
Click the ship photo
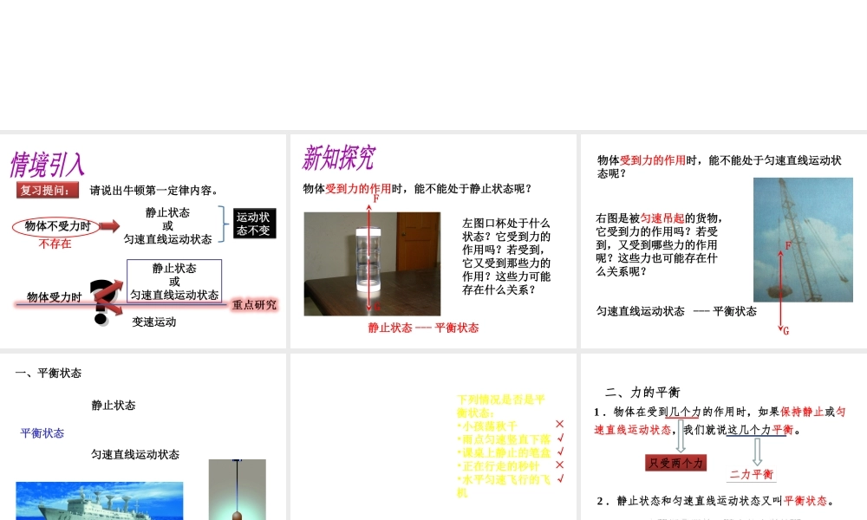coord(100,501)
